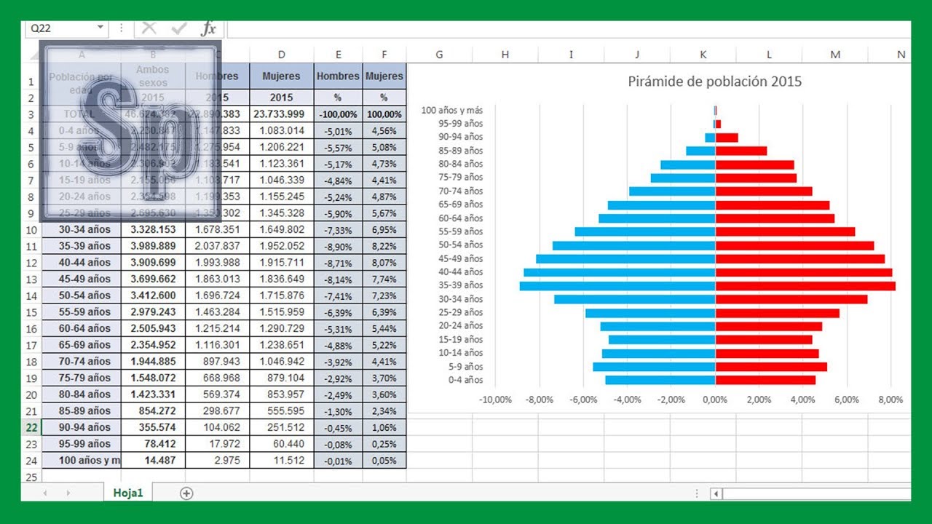Image resolution: width=932 pixels, height=524 pixels.
Task: Click the Mujeres header cell in column D
Action: click(282, 76)
